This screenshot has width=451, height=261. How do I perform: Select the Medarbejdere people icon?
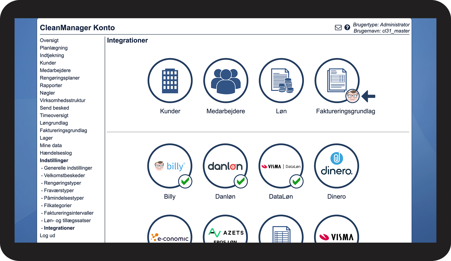[x=226, y=81]
